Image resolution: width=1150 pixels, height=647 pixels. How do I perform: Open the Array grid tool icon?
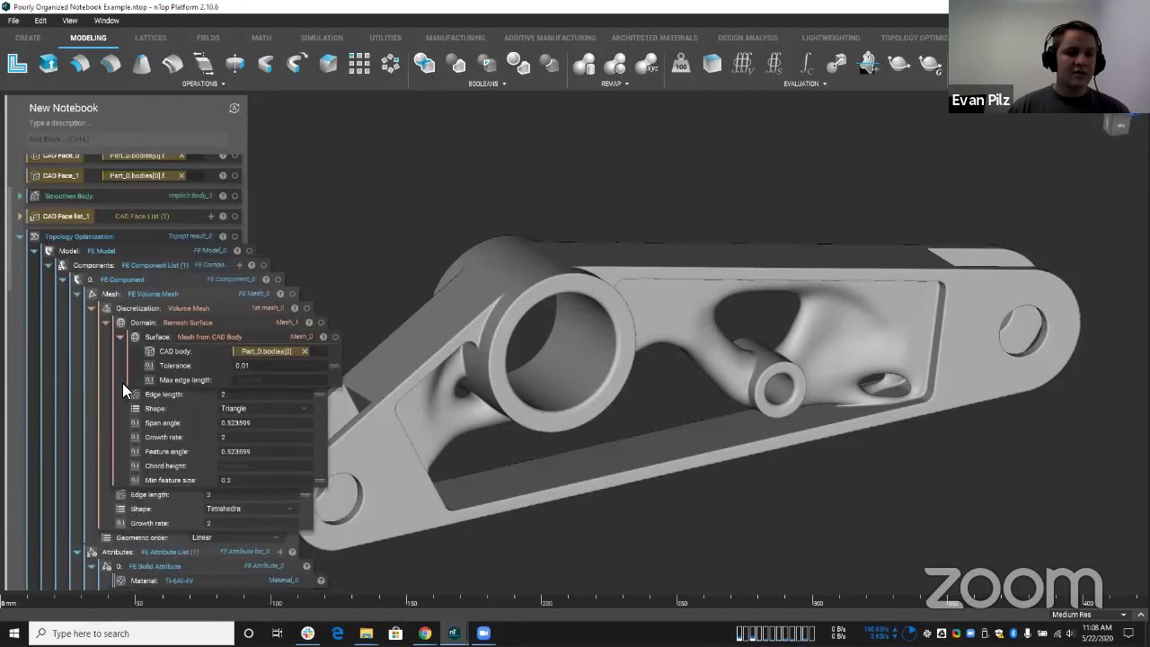pos(359,64)
